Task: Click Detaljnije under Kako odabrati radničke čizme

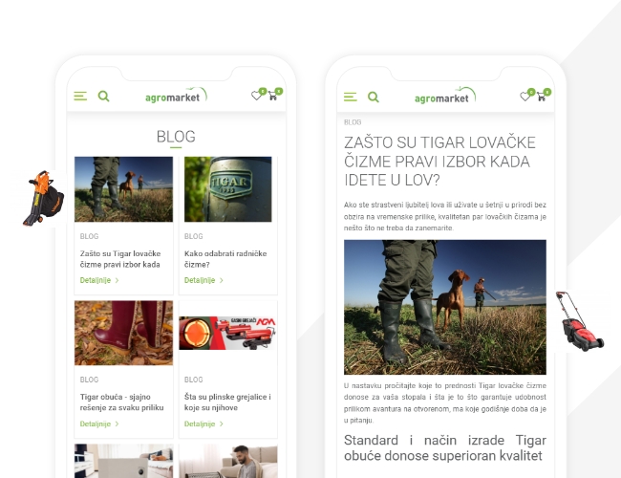Action: click(x=203, y=280)
